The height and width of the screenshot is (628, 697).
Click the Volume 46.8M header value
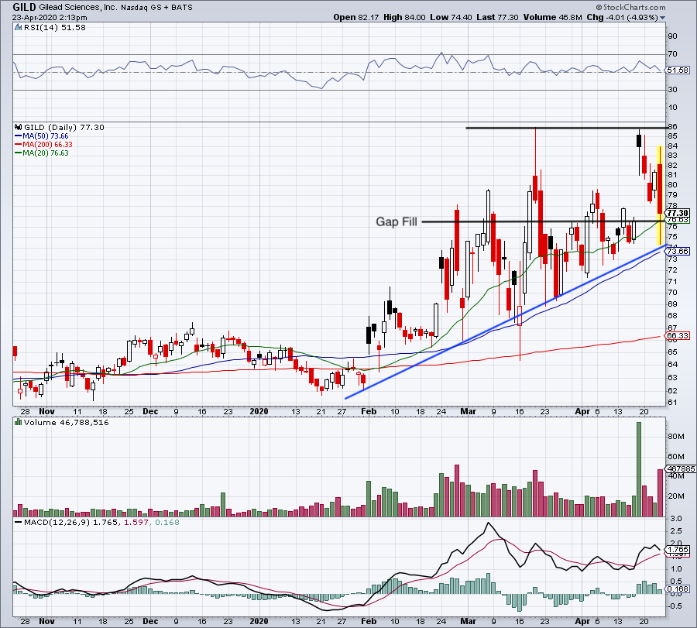(x=552, y=17)
